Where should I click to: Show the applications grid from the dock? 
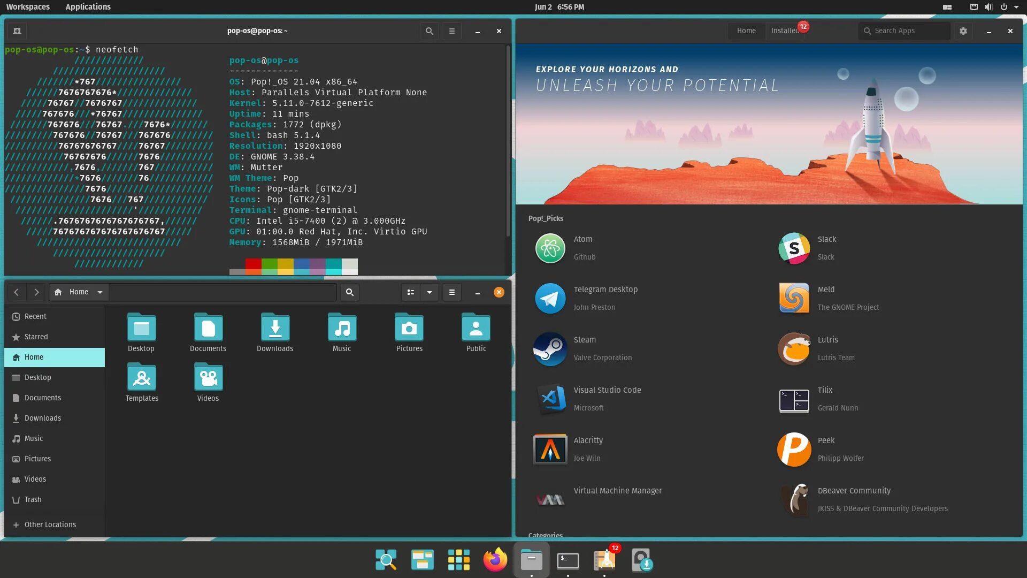pyautogui.click(x=459, y=560)
